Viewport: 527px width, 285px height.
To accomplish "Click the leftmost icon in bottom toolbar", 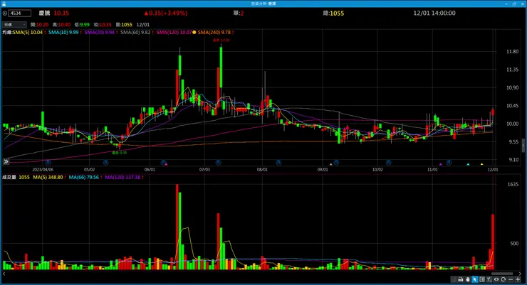I will click(454, 279).
